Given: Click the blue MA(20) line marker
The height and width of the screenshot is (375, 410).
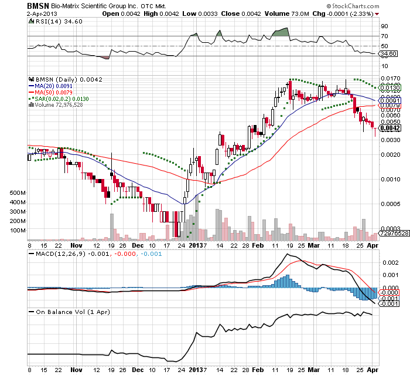Looking at the screenshot, I should 31,86.
